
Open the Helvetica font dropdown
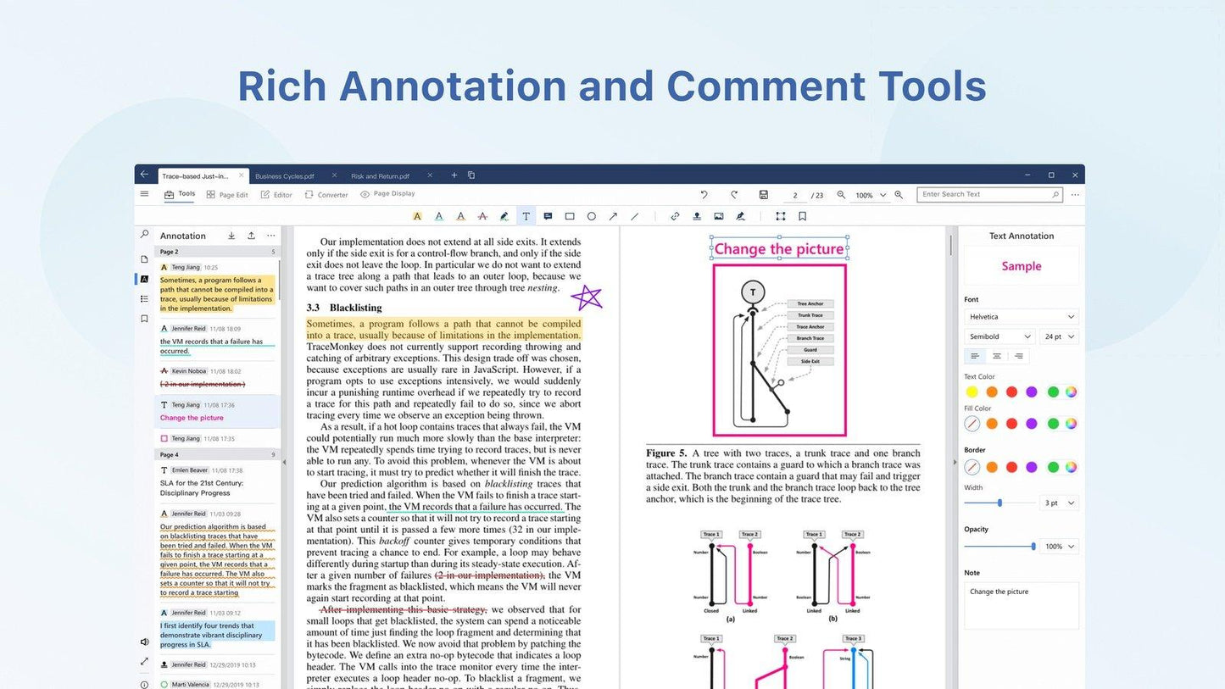tap(1021, 316)
